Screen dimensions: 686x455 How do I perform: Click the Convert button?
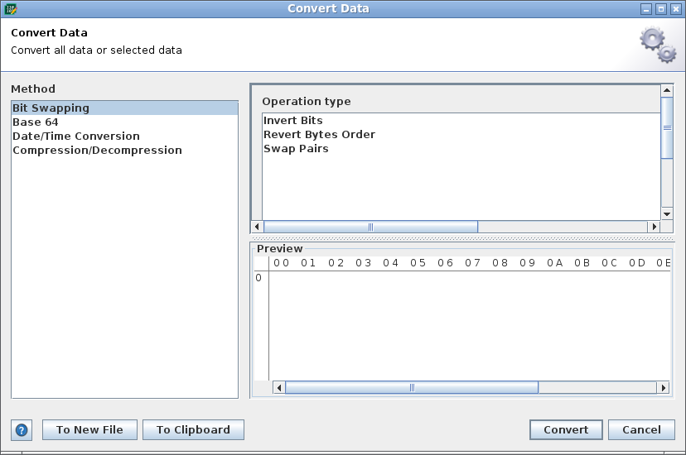(566, 429)
